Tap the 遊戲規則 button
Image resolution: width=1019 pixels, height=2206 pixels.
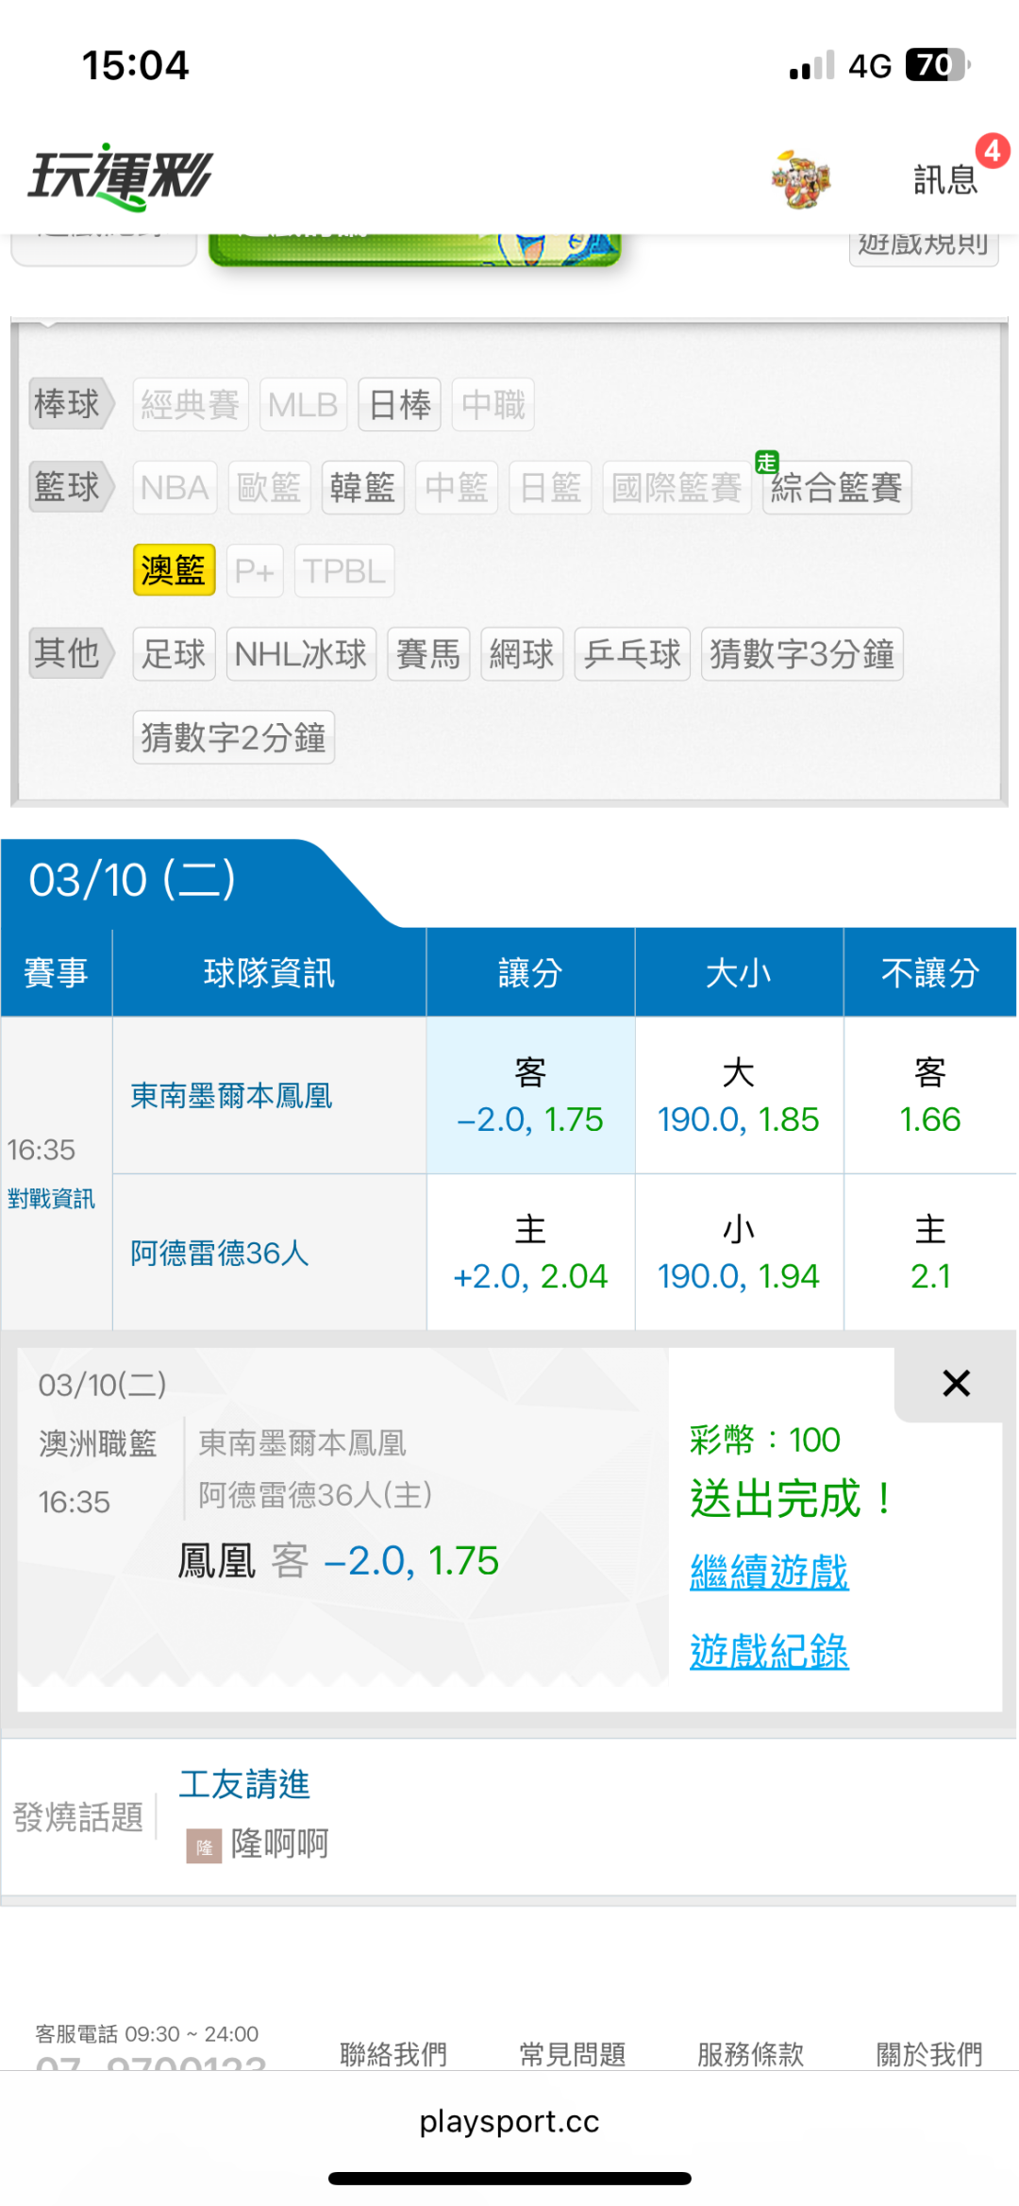[x=923, y=245]
